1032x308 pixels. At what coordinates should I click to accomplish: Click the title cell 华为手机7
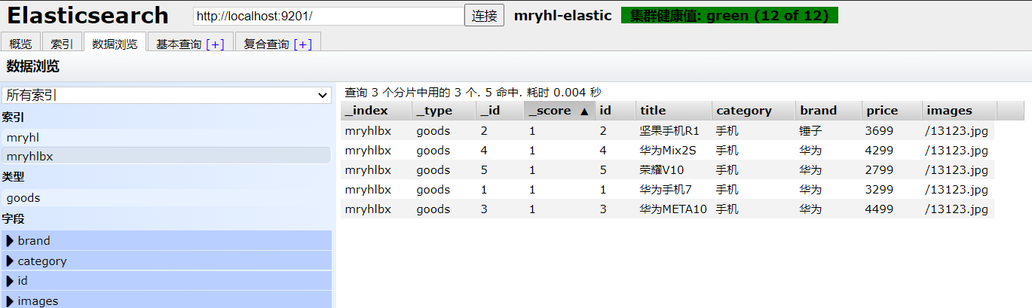pyautogui.click(x=666, y=190)
